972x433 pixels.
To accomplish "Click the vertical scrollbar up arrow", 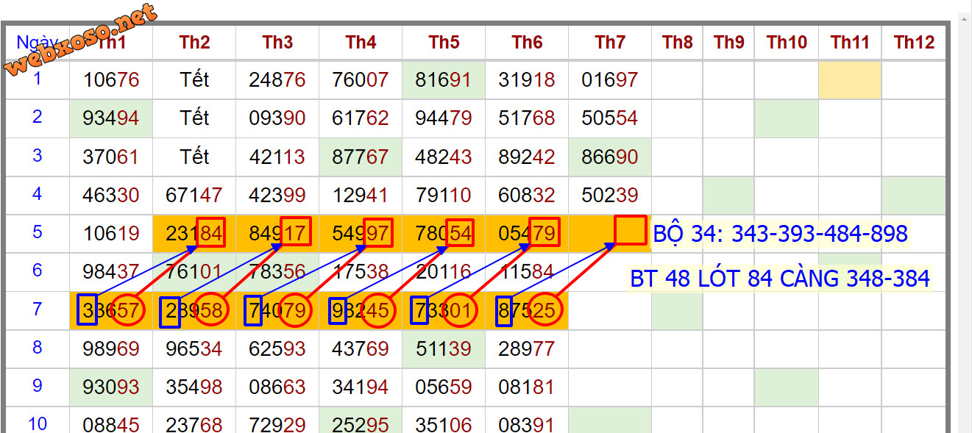I will pyautogui.click(x=964, y=21).
